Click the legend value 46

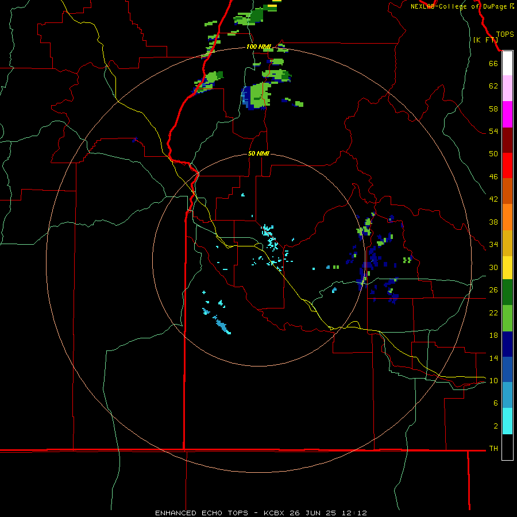point(493,176)
